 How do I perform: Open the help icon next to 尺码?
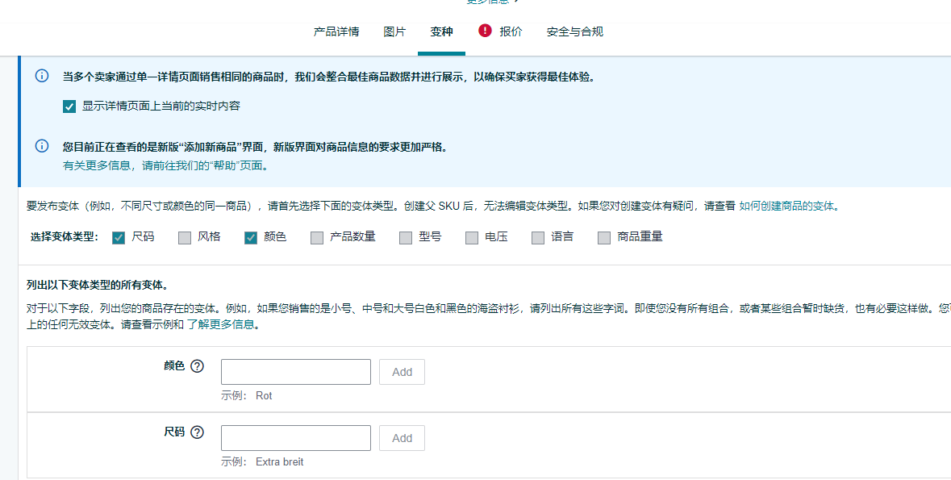pos(197,432)
